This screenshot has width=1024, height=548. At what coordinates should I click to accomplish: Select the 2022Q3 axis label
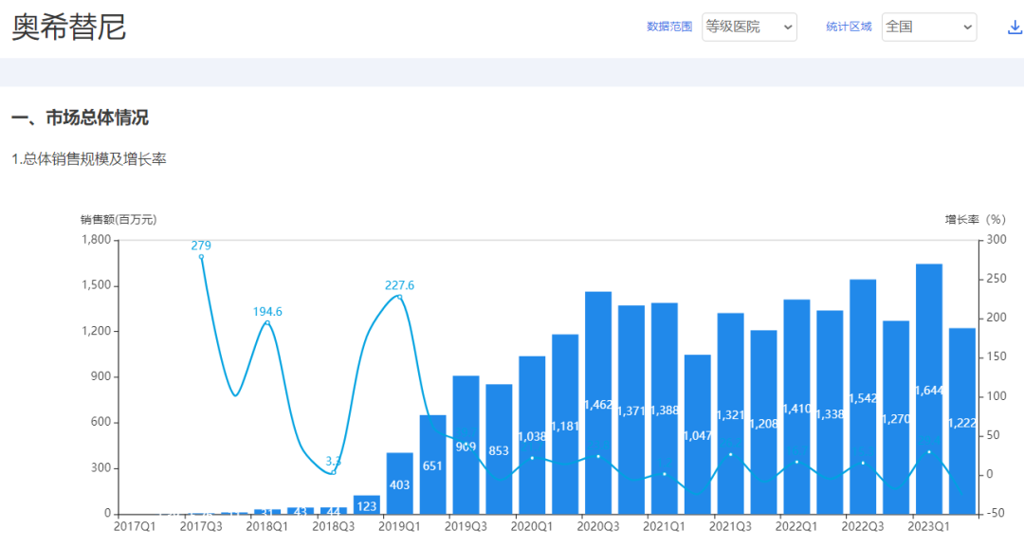pos(863,526)
